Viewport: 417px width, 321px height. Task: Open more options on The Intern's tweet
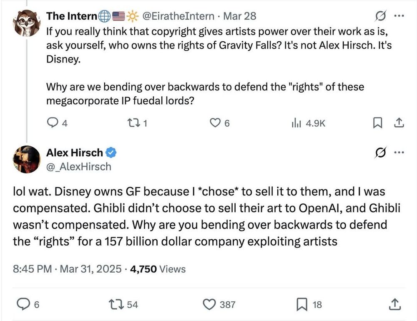click(x=399, y=16)
